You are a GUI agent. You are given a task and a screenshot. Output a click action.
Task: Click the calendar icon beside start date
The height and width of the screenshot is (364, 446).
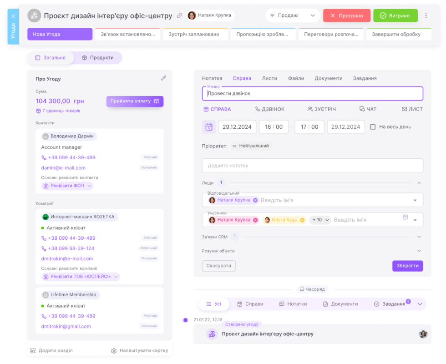[x=209, y=127]
